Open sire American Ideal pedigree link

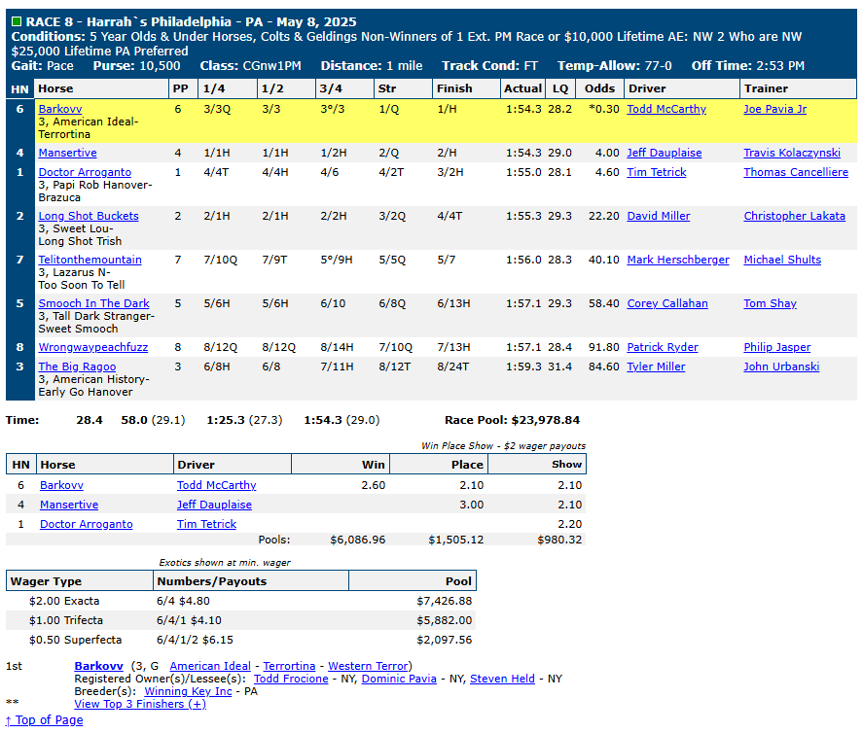210,666
